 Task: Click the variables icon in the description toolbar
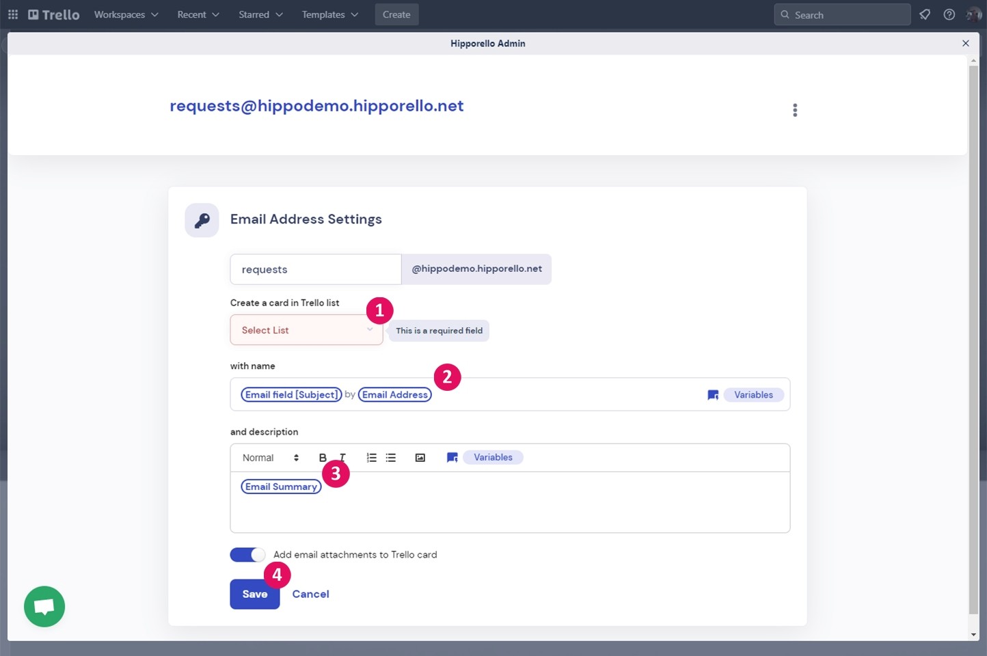point(452,458)
